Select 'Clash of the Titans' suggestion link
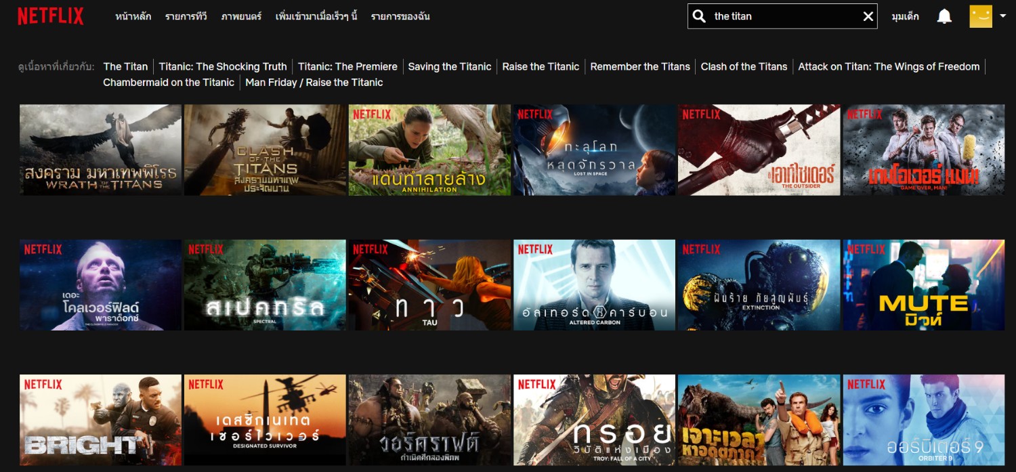The image size is (1016, 472). (x=744, y=66)
